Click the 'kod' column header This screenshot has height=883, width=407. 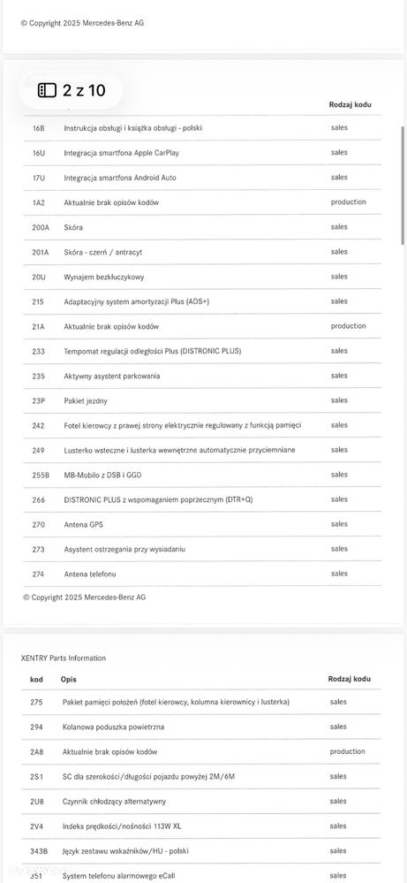pos(36,679)
